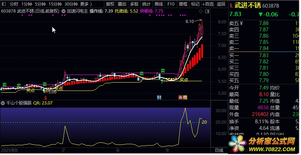Open F10 company information
The height and width of the screenshot is (155, 301).
(x=171, y=4)
